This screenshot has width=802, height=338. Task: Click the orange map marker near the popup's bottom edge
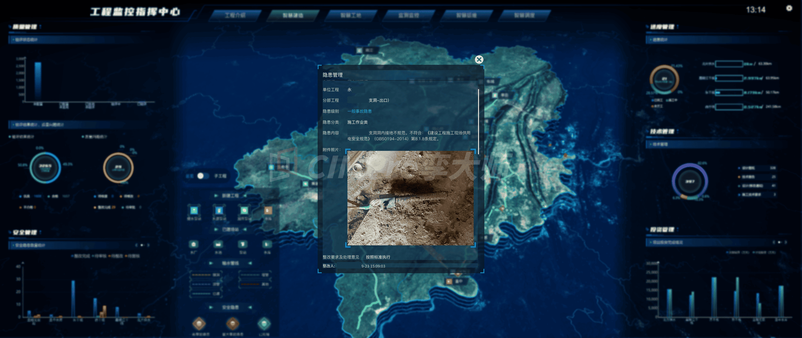(x=458, y=274)
